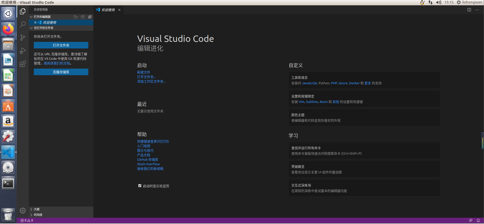Expand the 大纲 outline section
Viewport: 484px width, 224px height.
31,209
